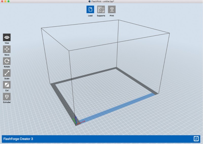Select the Rotate tool

pyautogui.click(x=7, y=61)
